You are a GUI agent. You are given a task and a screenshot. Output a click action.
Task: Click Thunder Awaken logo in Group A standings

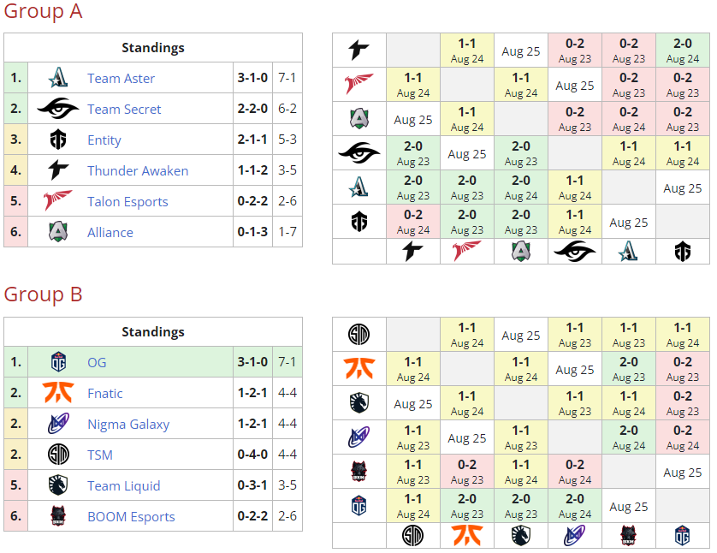click(58, 170)
